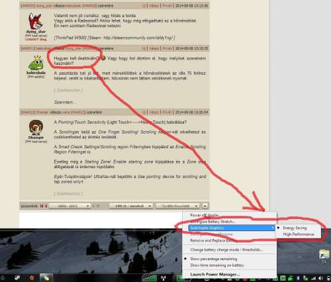Click the white app icon left of the red taskbar icon
This screenshot has height=282, width=331.
coord(17,277)
